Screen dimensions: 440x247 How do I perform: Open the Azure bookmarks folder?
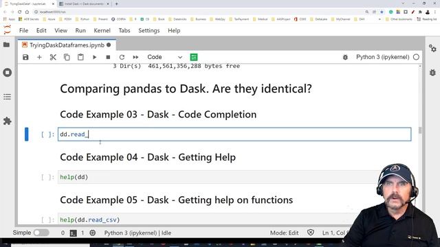tap(49, 19)
